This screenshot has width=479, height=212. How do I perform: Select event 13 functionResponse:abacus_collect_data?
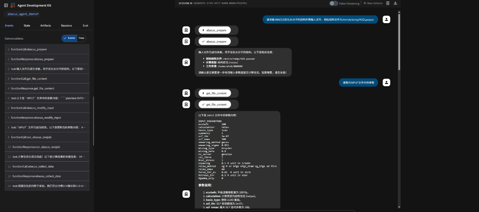(x=47, y=176)
